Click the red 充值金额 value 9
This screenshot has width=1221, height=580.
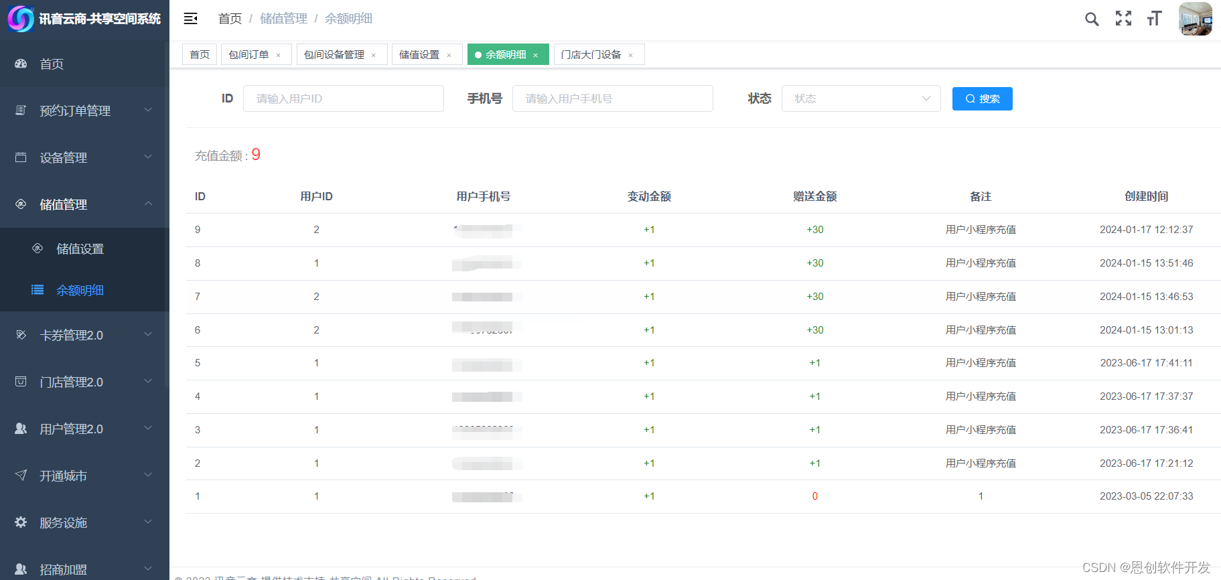[256, 155]
